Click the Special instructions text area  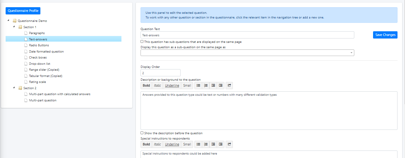tap(269, 154)
